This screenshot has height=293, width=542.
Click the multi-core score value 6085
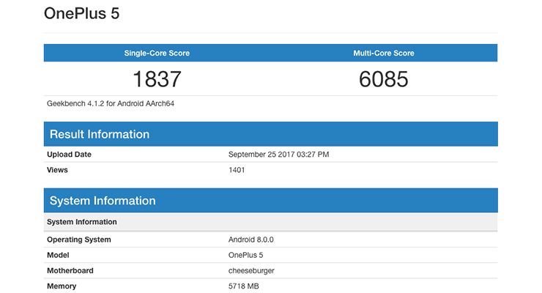(x=384, y=78)
